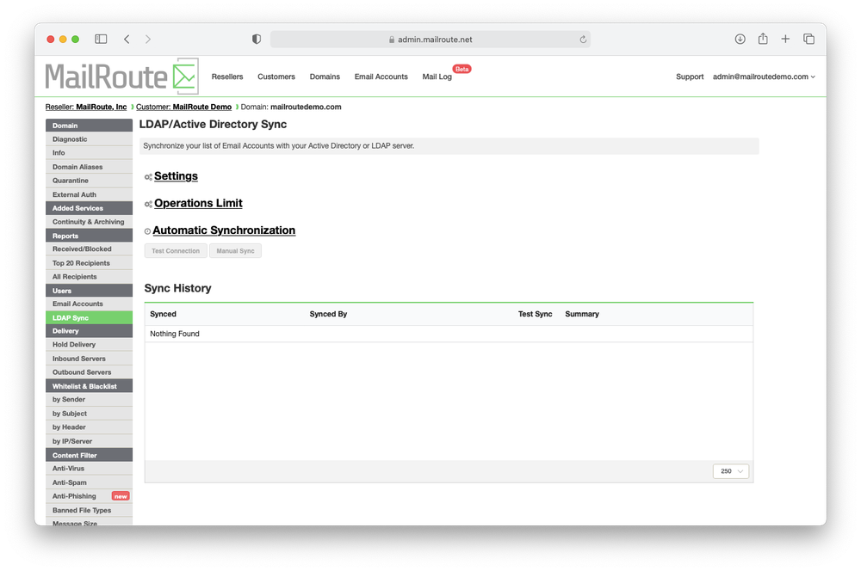Click the Domain sidebar section header
This screenshot has width=861, height=571.
point(89,126)
